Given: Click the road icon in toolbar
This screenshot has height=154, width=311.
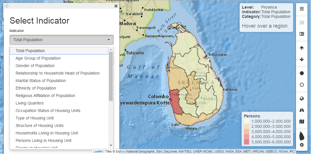Looking at the screenshot, I should tap(302, 110).
